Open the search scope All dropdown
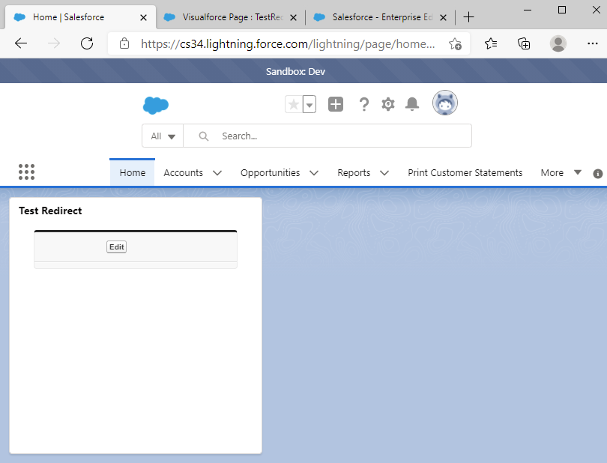The width and height of the screenshot is (607, 463). (163, 136)
